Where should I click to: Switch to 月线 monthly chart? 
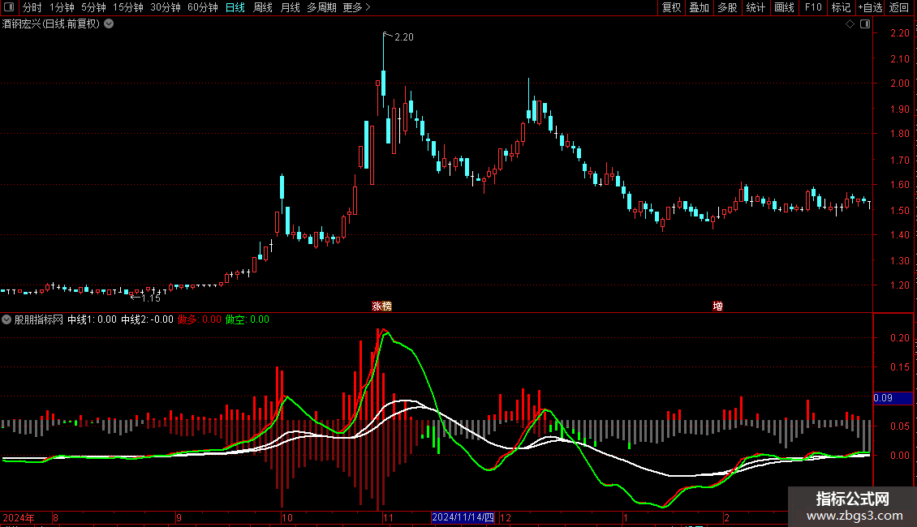tap(290, 7)
